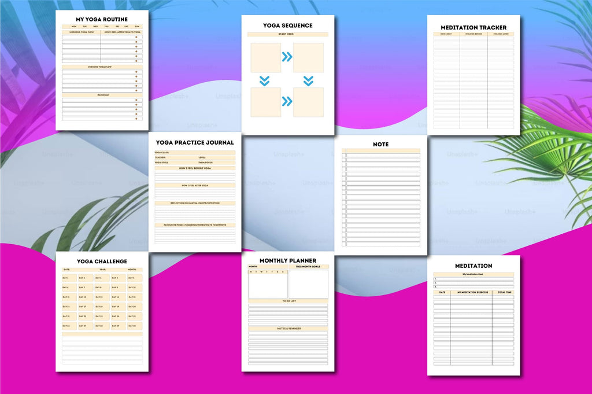
Task: Select the 'YOGA SEQUENCE' heading
Action: [x=288, y=25]
